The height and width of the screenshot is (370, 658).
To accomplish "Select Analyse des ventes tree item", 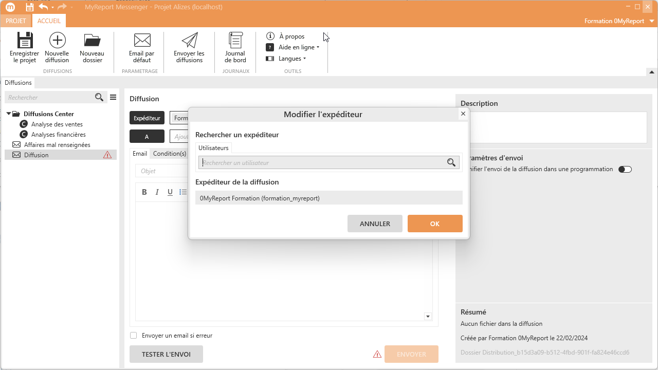I will [x=57, y=124].
